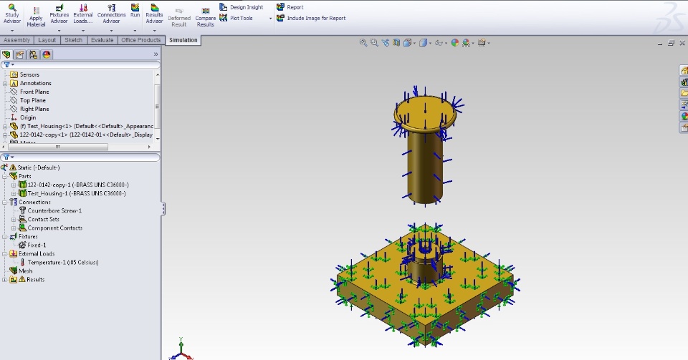Select 122-0142-copy<1> component in tree
This screenshot has height=360, width=688.
click(x=85, y=135)
